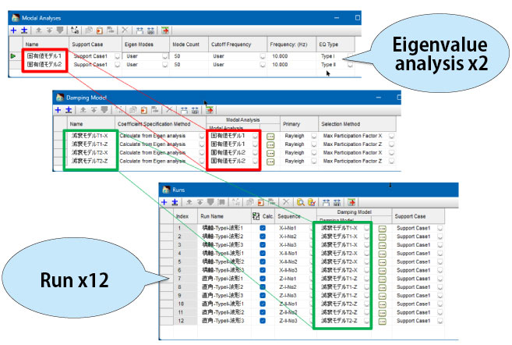Uncheck Calc. checkbox for run index 7
512x345 pixels.
pos(263,279)
